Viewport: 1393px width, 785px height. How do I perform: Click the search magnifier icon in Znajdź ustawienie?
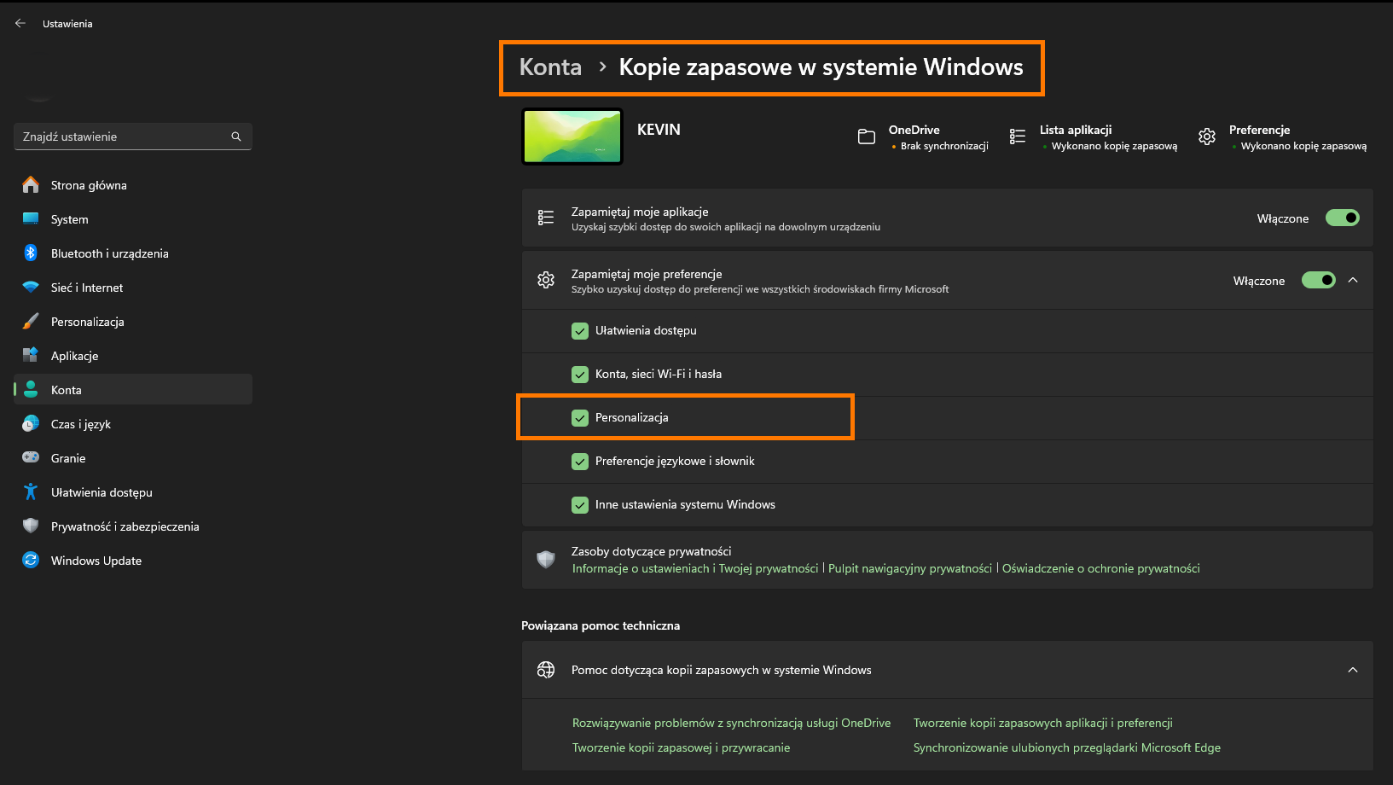(x=236, y=137)
